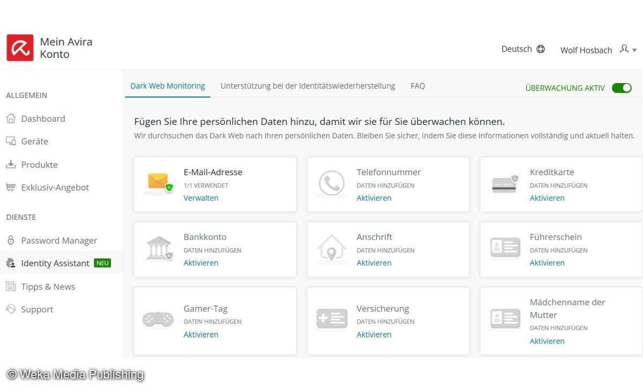Viewport: 643px width, 386px height.
Task: Click the Mädchenname der Mutter ID icon
Action: point(505,319)
